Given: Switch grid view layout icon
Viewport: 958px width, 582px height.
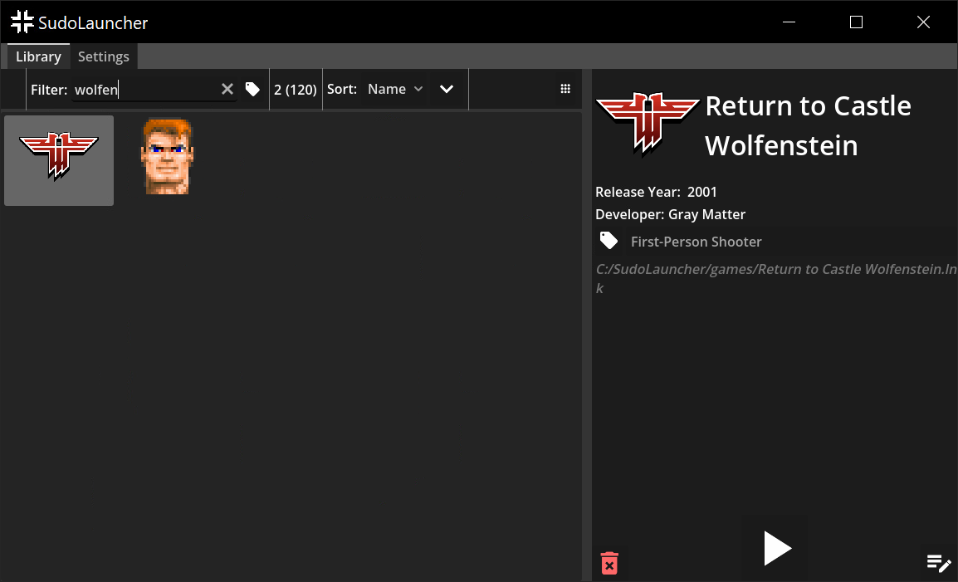Looking at the screenshot, I should (565, 90).
